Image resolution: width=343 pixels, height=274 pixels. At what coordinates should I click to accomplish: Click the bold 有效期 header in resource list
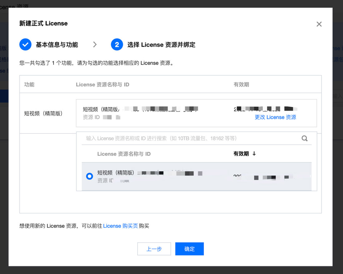241,154
